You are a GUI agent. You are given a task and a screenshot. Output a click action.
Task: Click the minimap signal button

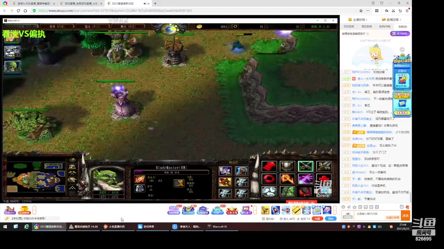click(x=72, y=160)
